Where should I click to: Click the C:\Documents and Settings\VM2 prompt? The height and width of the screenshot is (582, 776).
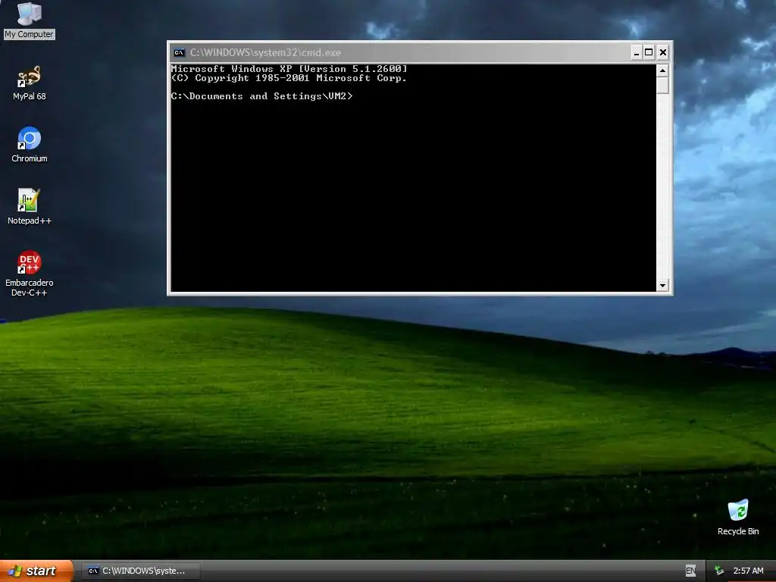(x=261, y=96)
